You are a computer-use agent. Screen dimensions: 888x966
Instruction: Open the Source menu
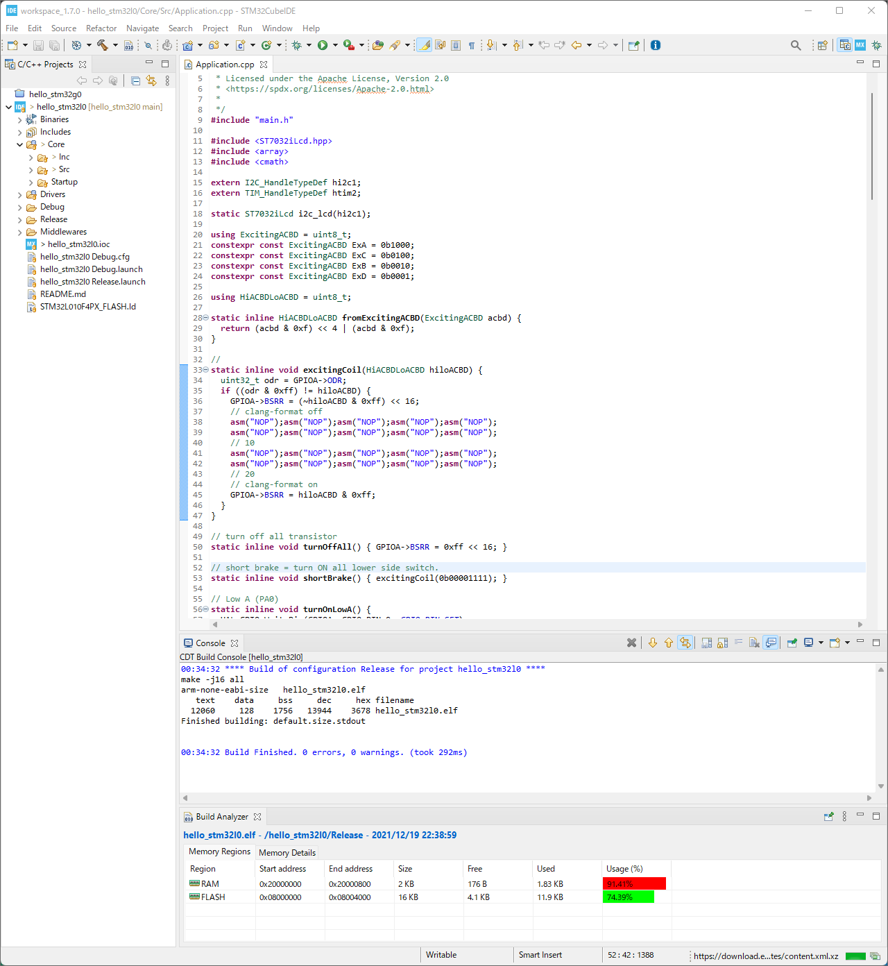pyautogui.click(x=64, y=28)
